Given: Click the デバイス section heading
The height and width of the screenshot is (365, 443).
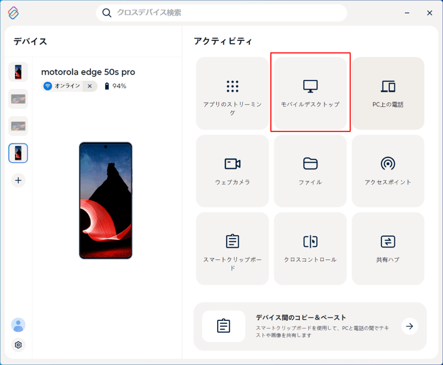Looking at the screenshot, I should (x=30, y=41).
